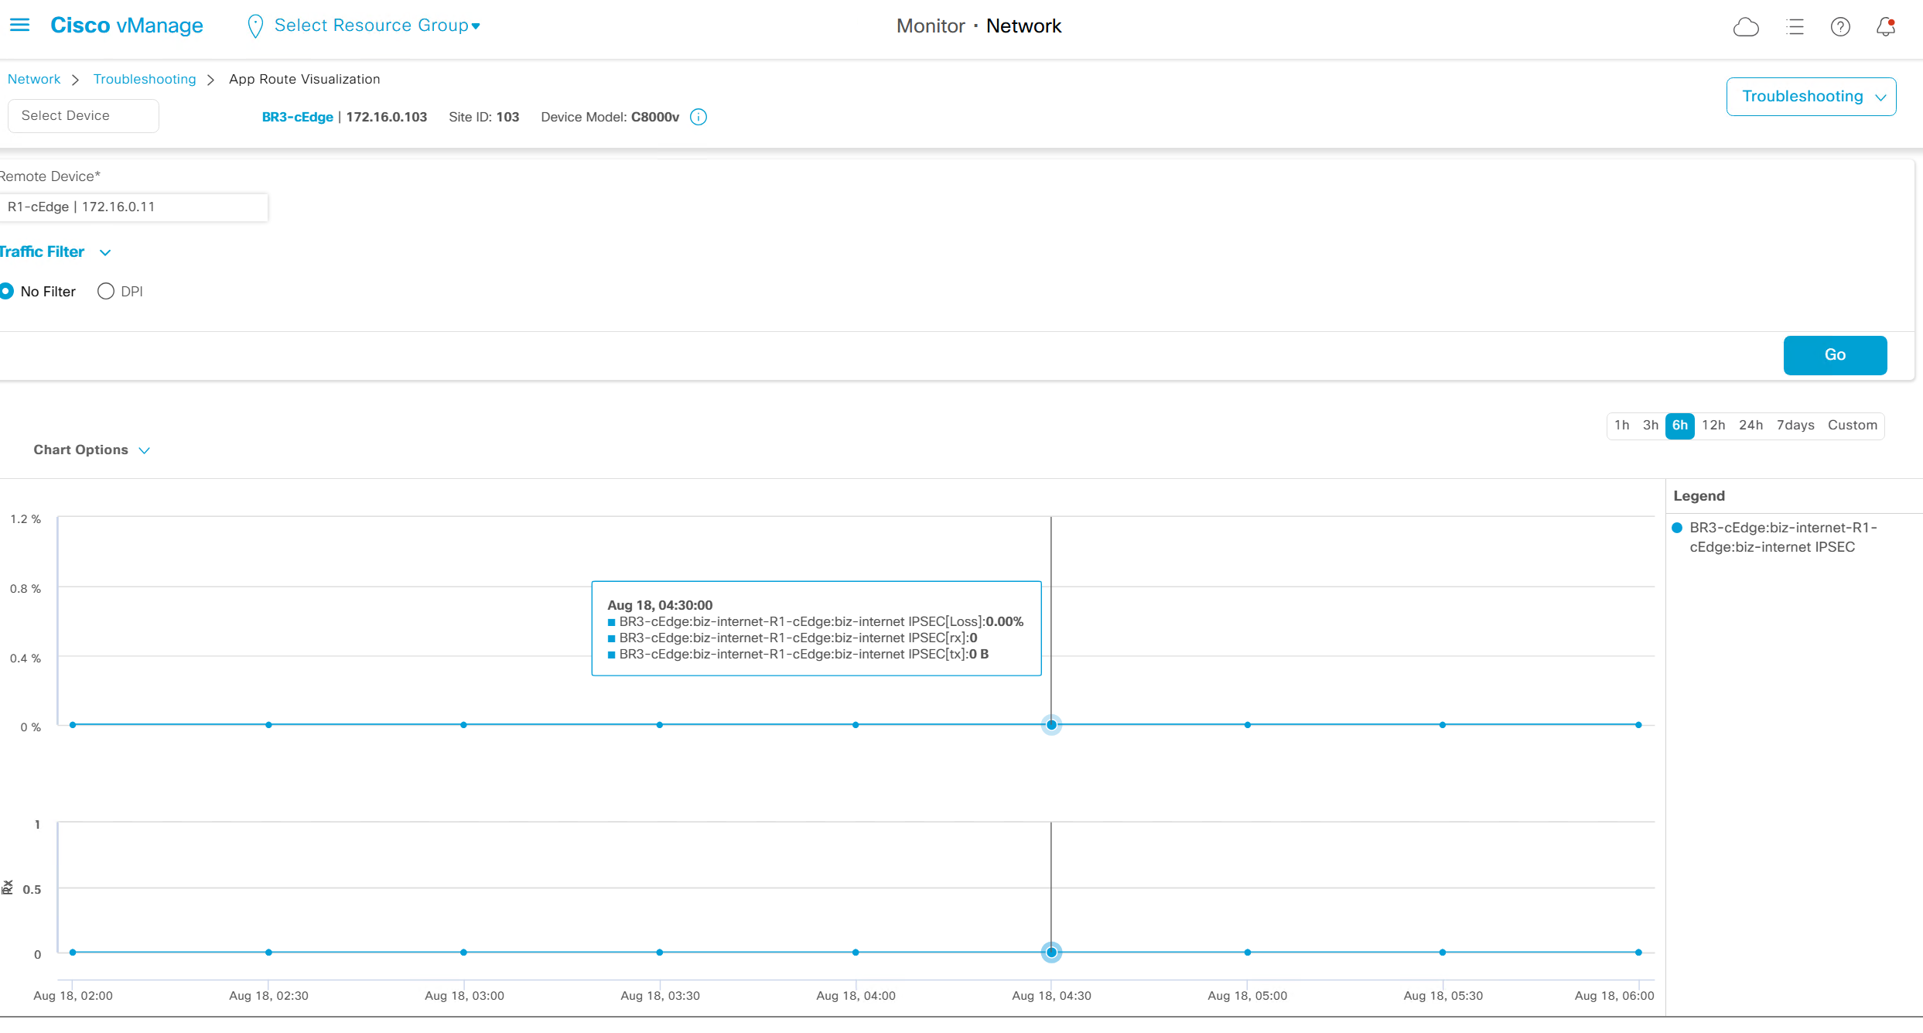Open the notifications bell icon
The image size is (1923, 1033).
[1886, 27]
